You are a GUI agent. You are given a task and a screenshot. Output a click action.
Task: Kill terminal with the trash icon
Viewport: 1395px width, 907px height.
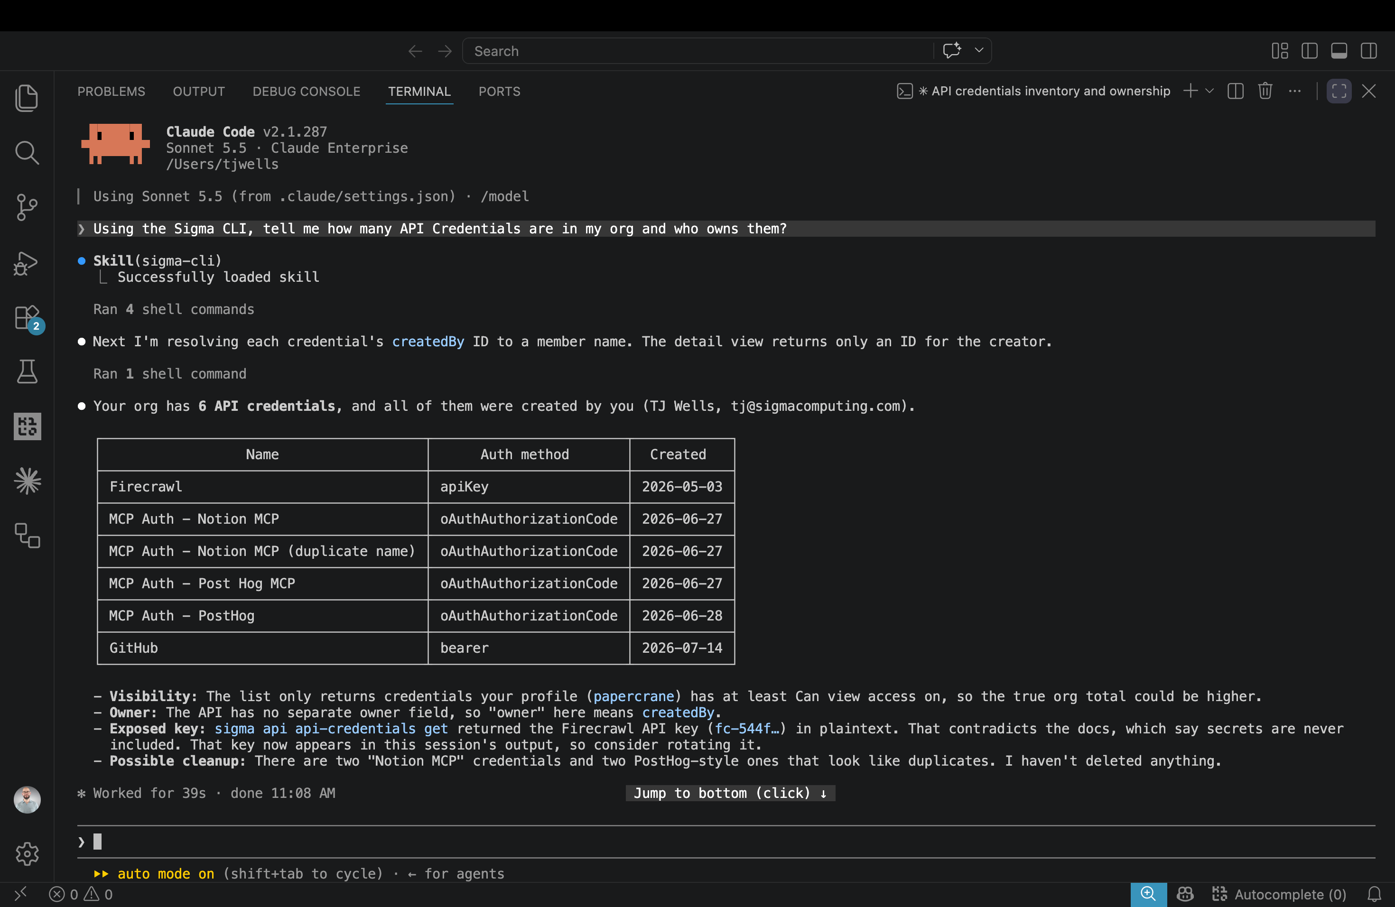pos(1265,91)
